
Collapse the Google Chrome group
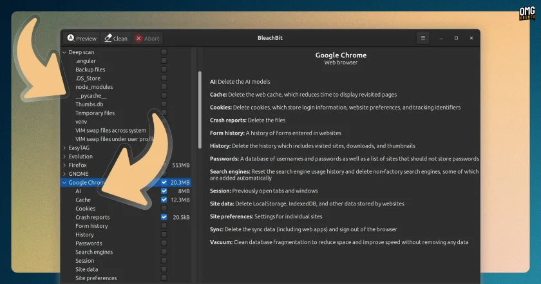pos(64,182)
